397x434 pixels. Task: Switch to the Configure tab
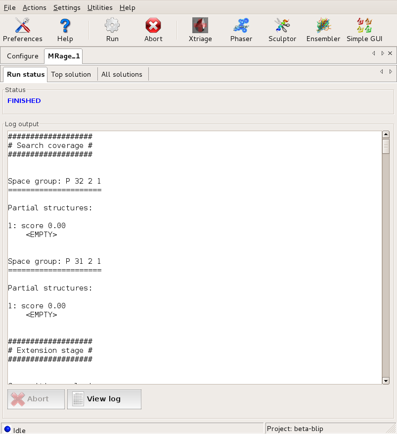pos(23,56)
